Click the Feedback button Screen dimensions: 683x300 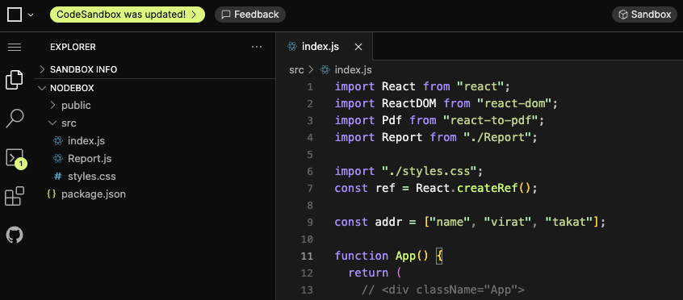tap(250, 15)
